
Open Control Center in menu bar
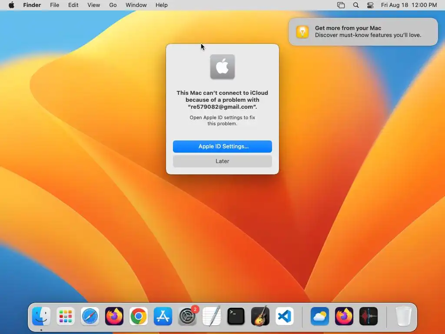click(370, 5)
